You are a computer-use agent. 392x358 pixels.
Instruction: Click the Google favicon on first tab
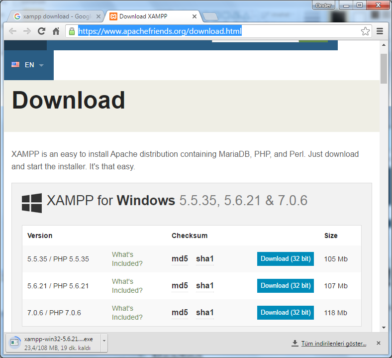(17, 16)
